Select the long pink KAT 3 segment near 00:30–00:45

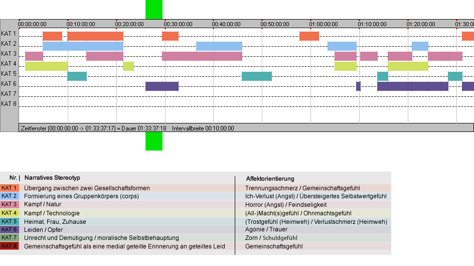[202, 56]
